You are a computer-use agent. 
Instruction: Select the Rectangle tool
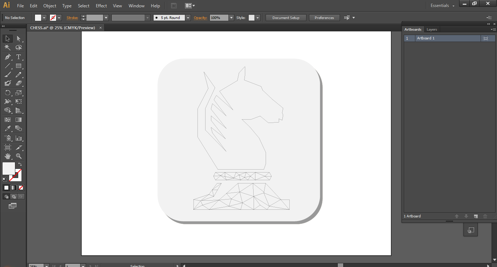pos(19,66)
